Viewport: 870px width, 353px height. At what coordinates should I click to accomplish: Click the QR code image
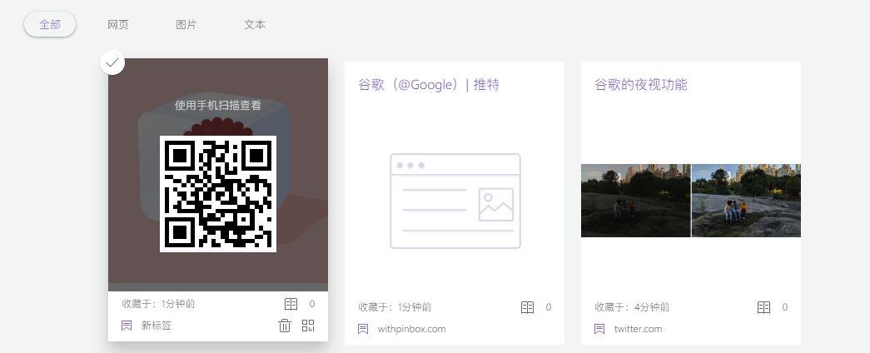(x=218, y=194)
